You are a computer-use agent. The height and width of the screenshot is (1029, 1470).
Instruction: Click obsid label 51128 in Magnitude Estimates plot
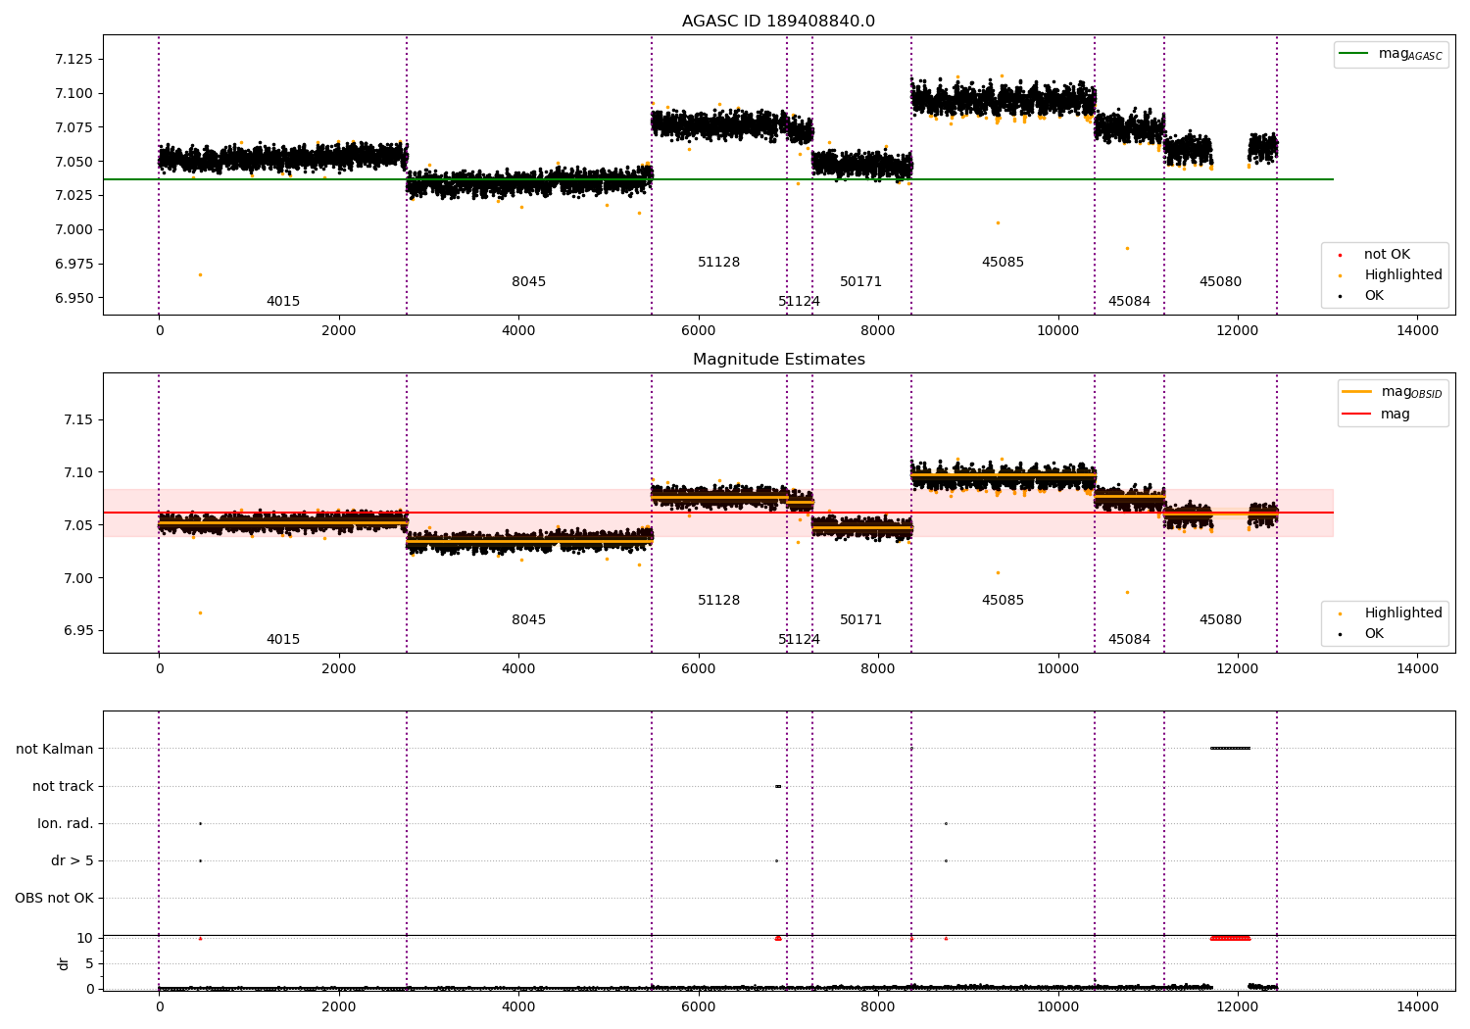pyautogui.click(x=718, y=601)
